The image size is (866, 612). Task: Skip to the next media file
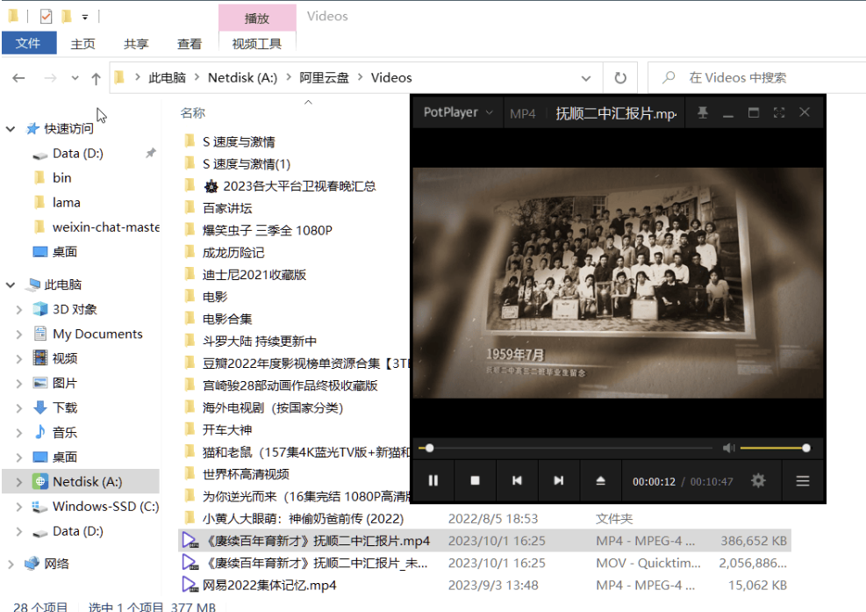click(558, 480)
